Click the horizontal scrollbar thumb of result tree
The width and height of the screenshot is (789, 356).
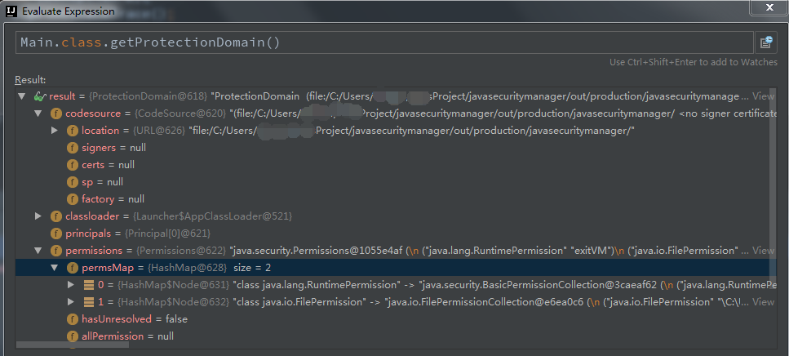73,345
